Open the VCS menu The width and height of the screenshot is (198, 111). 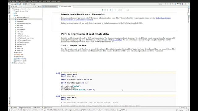(48, 1)
